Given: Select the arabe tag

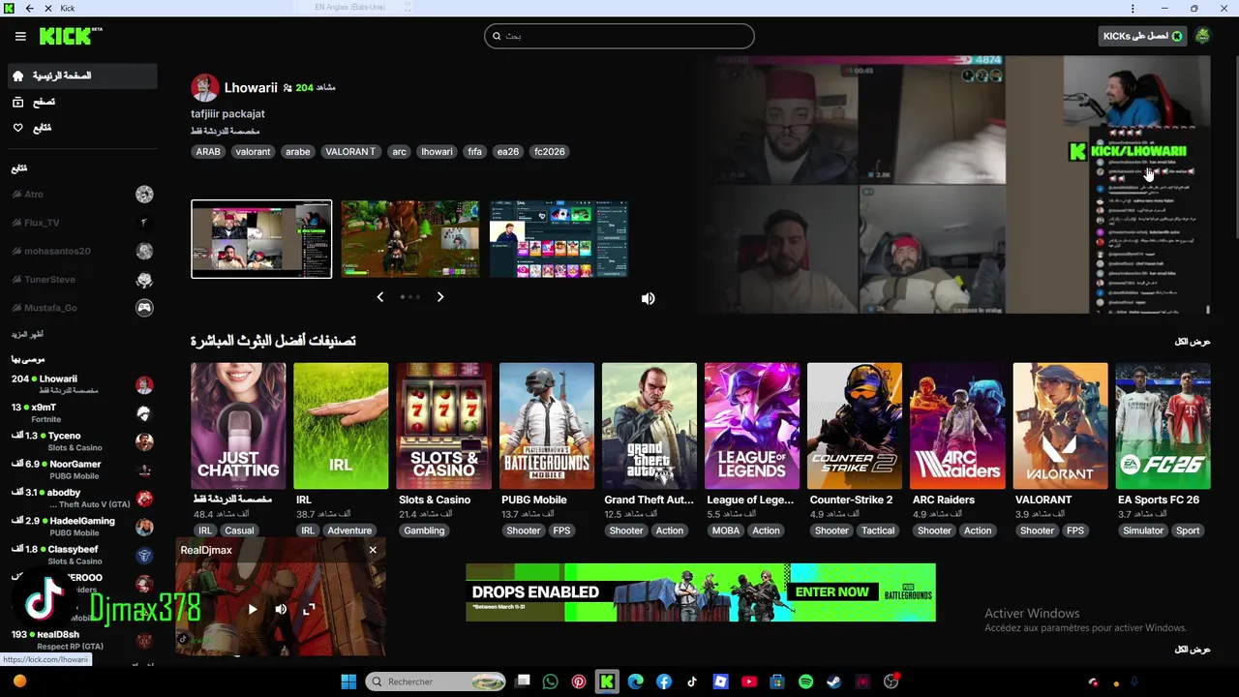Looking at the screenshot, I should coord(298,152).
